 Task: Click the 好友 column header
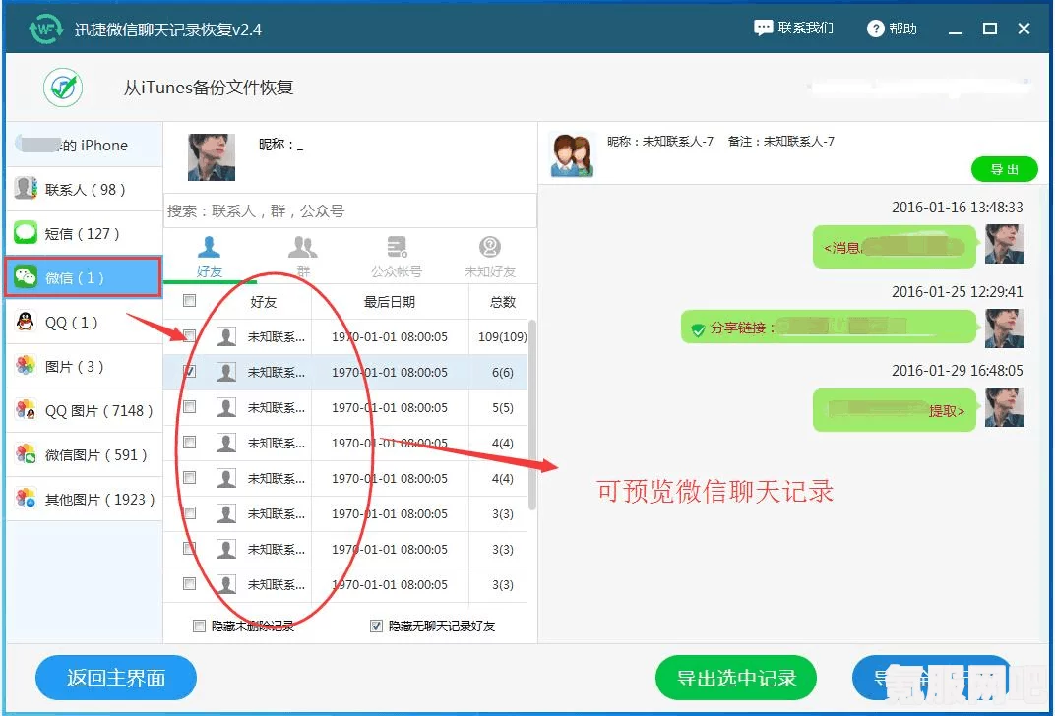263,302
